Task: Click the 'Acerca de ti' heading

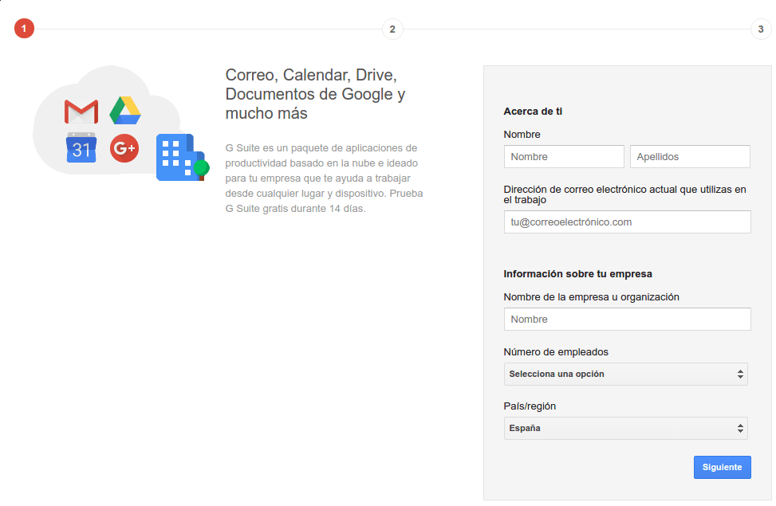Action: pos(533,112)
